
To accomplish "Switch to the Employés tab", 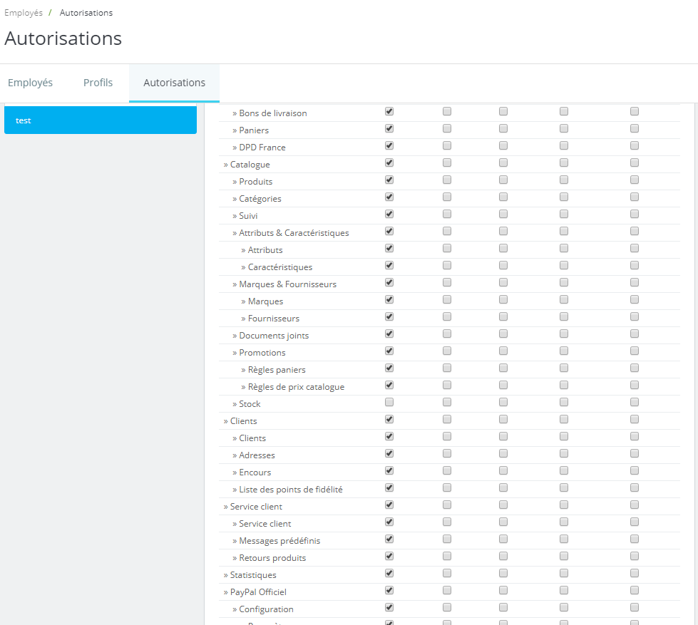I will pos(30,83).
